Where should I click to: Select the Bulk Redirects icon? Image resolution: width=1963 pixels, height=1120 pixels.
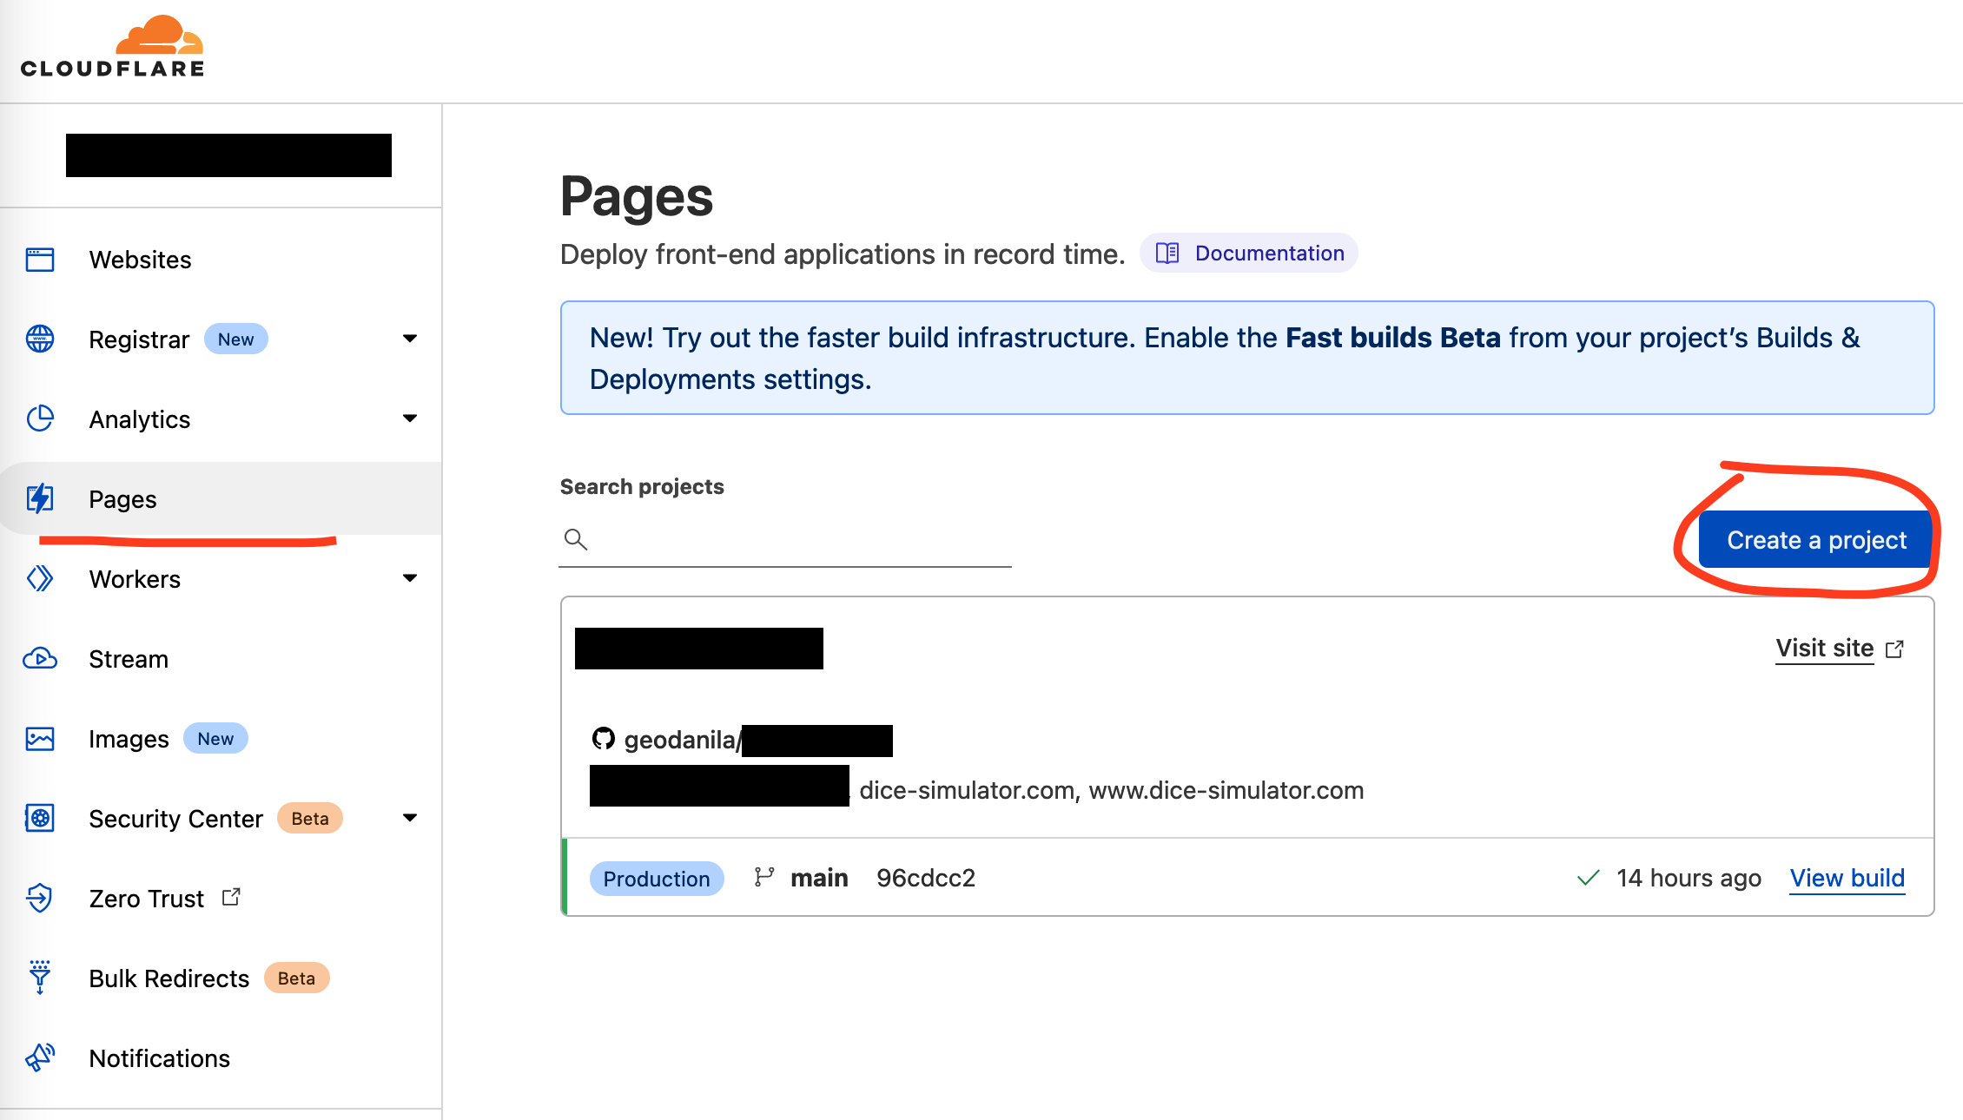39,978
